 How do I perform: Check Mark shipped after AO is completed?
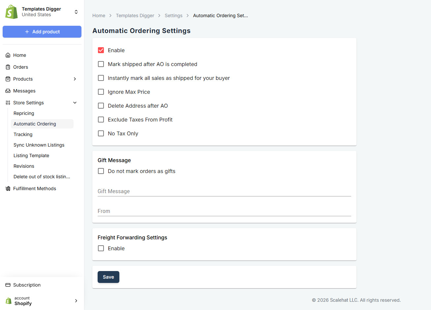[101, 64]
